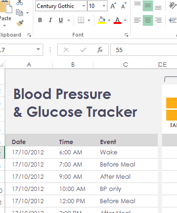Open the Copy options dropdown arrow
This screenshot has height=213, width=177.
pyautogui.click(x=27, y=13)
